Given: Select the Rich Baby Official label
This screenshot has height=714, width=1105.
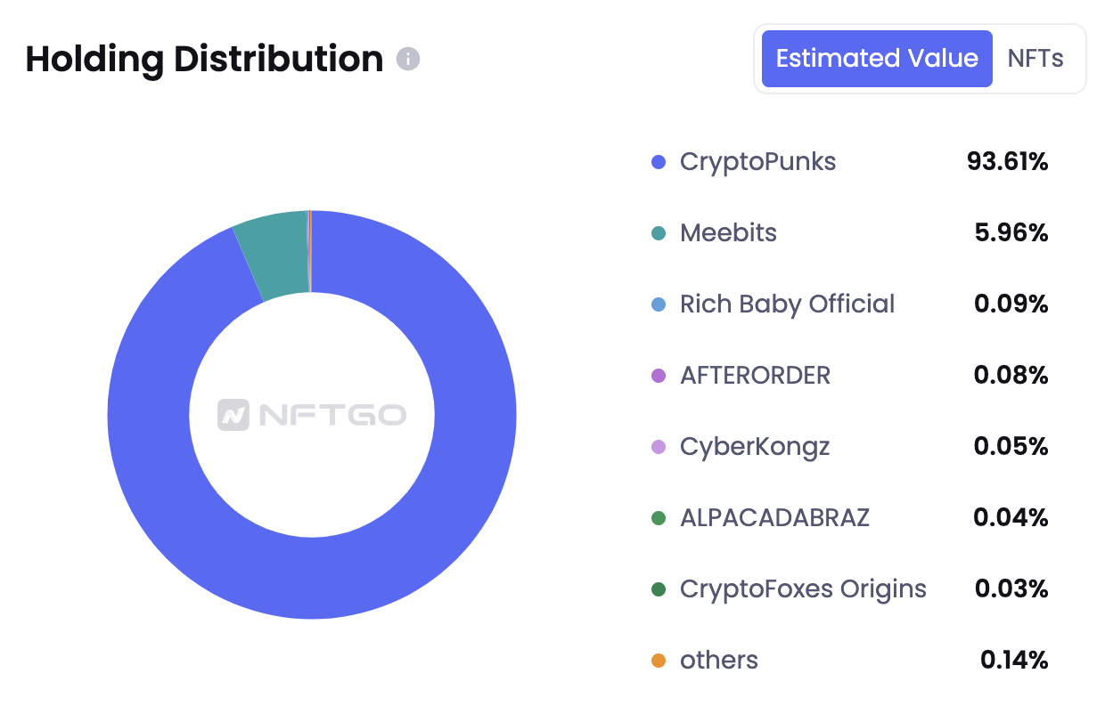Looking at the screenshot, I should pos(787,304).
